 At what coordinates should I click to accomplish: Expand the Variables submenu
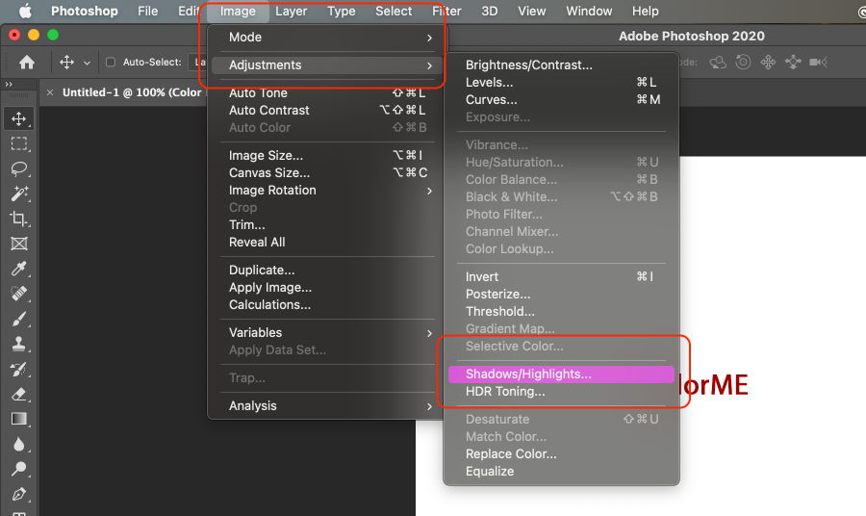coord(329,332)
